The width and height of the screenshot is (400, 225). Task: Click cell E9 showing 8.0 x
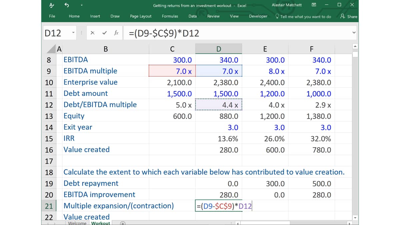point(265,71)
